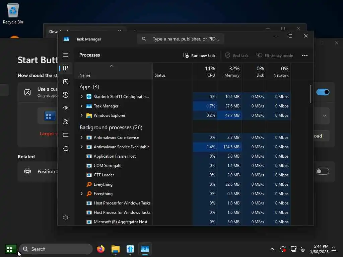Click the CTF Loader process icon
Screen dimensions: 343x257
point(89,175)
